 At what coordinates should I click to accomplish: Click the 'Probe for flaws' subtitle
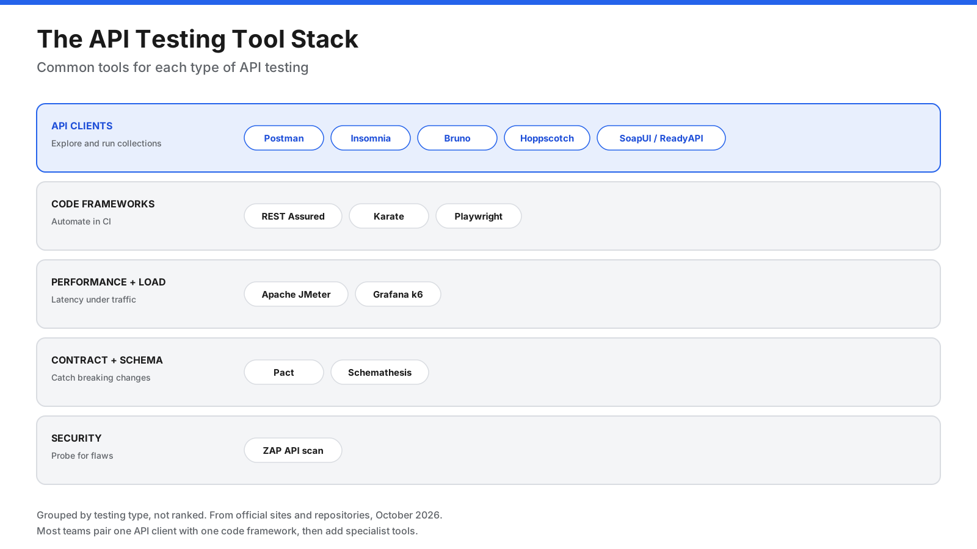click(x=82, y=456)
